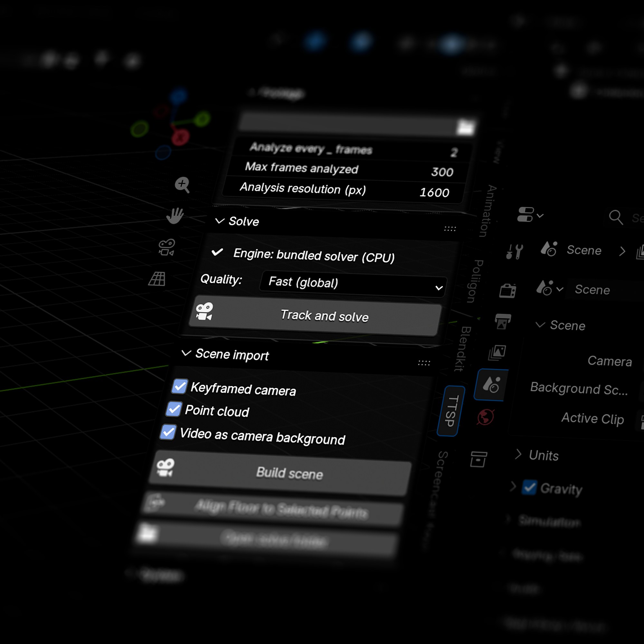
Task: Toggle the Point cloud checkbox
Action: click(174, 409)
